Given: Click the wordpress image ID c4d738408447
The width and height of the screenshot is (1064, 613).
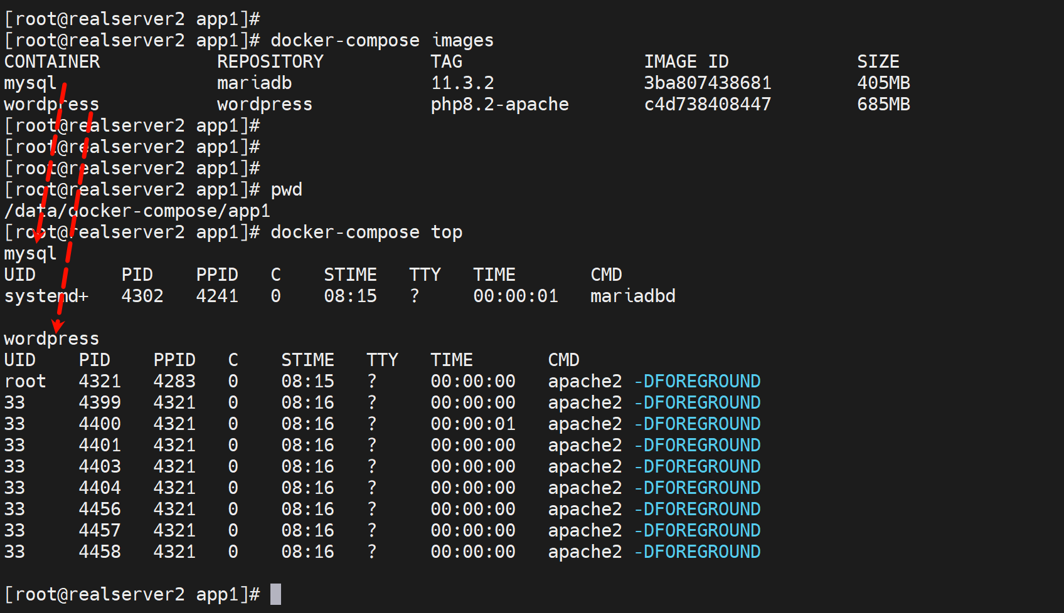Looking at the screenshot, I should [707, 105].
